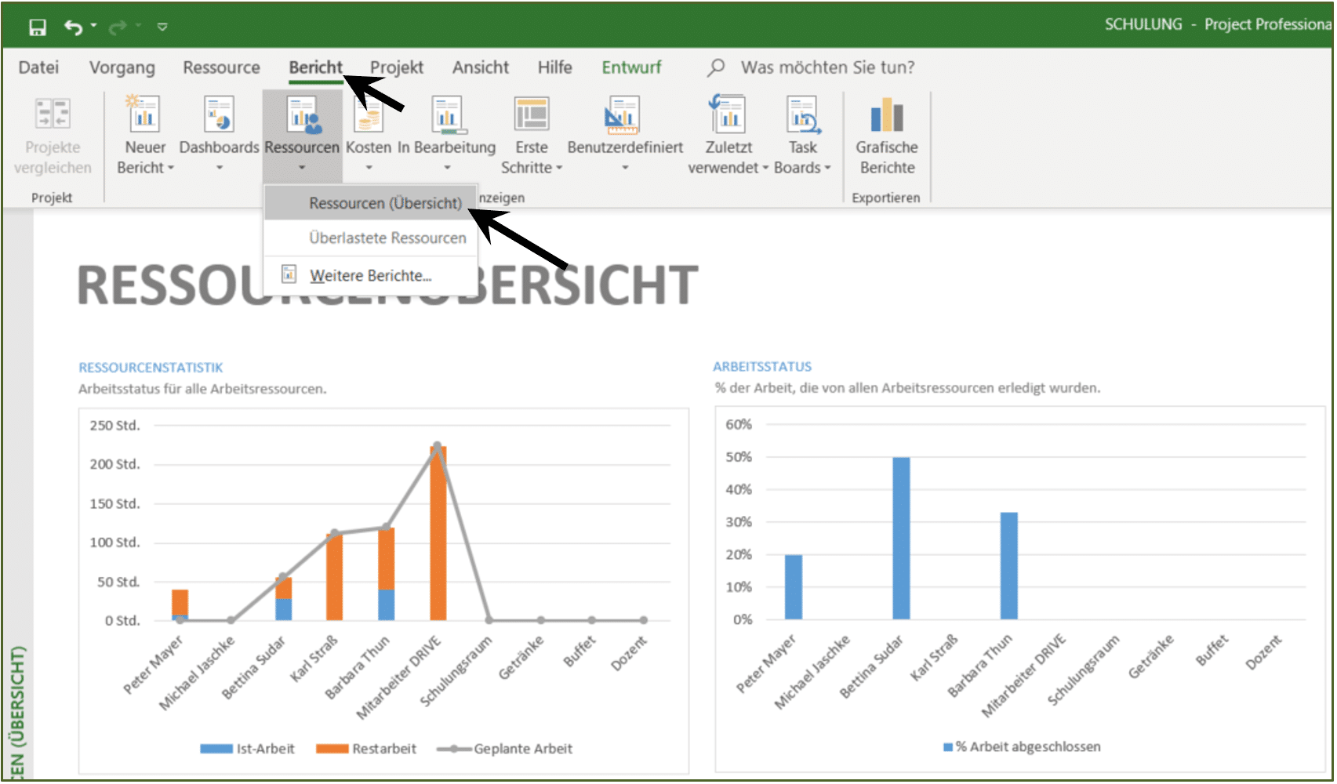Click the Undo arrow icon
Viewport: 1337px width, 784px height.
(73, 27)
